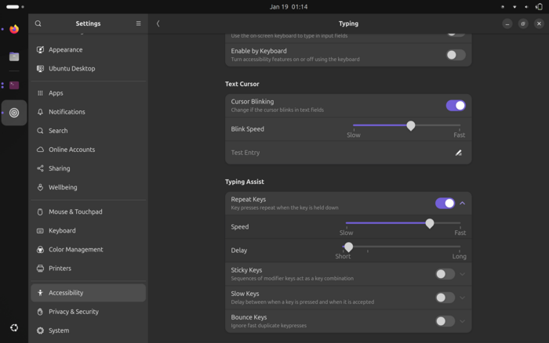Open the Online Accounts panel
Screen dimensions: 549x343
(71, 150)
